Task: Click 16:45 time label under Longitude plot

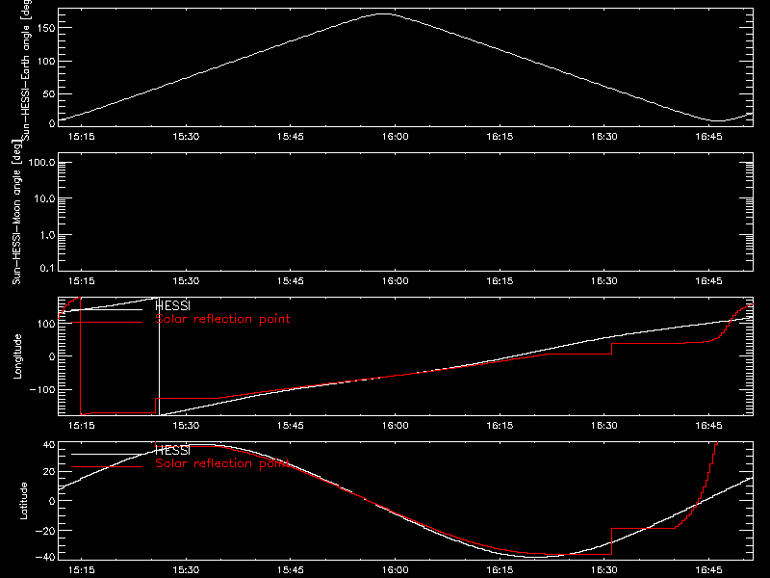Action: (709, 426)
